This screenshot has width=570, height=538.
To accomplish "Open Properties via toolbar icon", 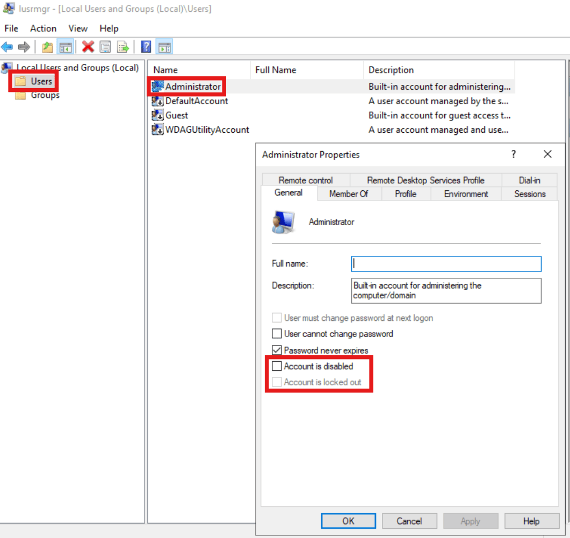I will pos(105,47).
